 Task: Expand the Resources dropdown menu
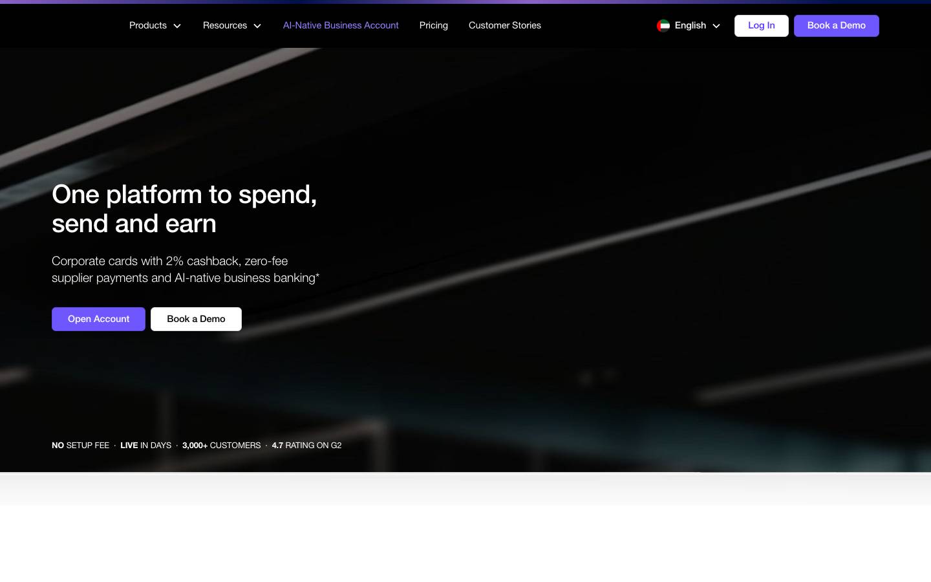(x=232, y=26)
